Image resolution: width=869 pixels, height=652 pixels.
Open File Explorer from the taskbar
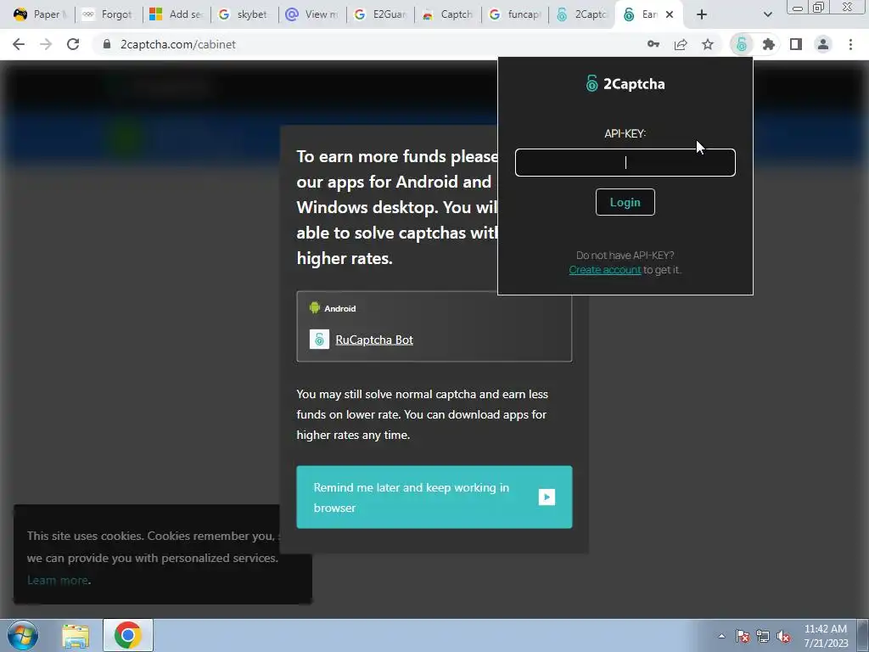[x=76, y=636]
